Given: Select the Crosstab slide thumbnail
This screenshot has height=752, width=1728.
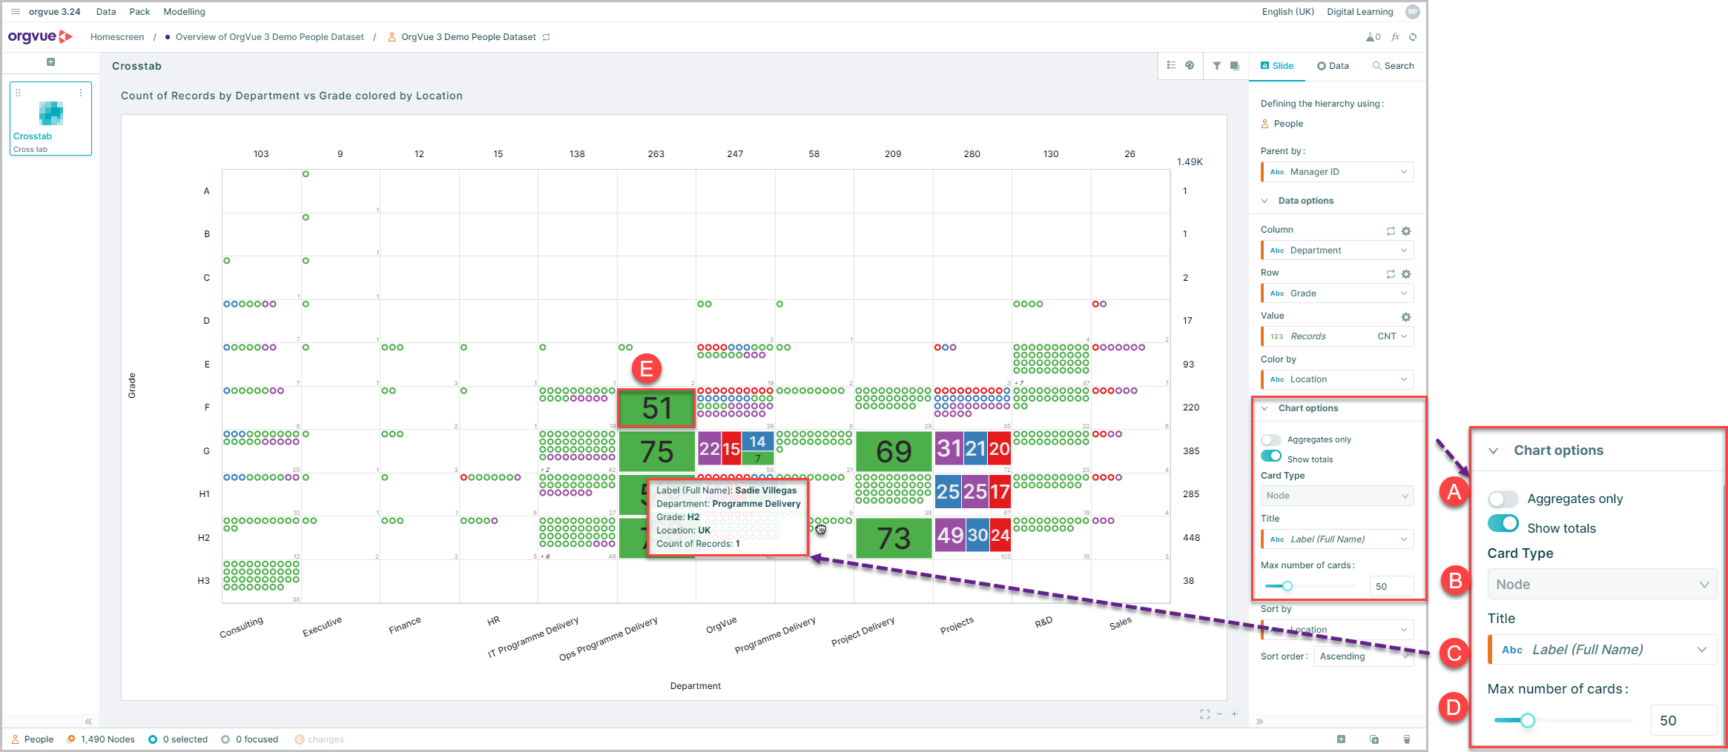Looking at the screenshot, I should [50, 119].
